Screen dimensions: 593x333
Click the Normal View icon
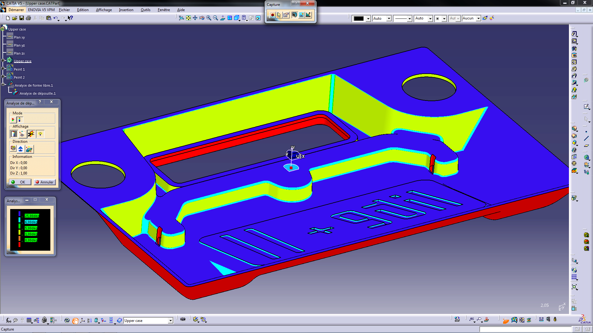pos(223,18)
